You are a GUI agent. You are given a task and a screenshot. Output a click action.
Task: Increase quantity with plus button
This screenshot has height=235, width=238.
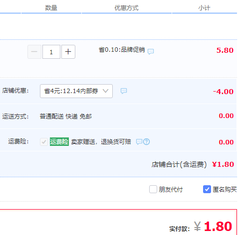click(68, 52)
